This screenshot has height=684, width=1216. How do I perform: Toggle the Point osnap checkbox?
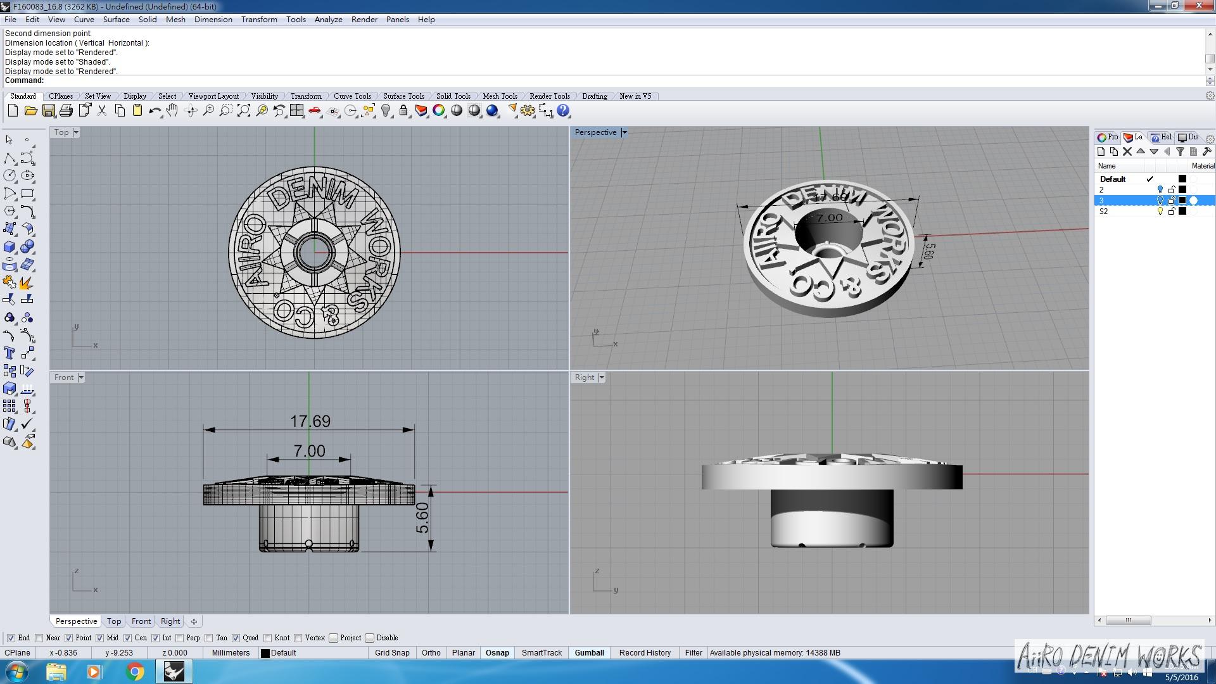tap(69, 638)
